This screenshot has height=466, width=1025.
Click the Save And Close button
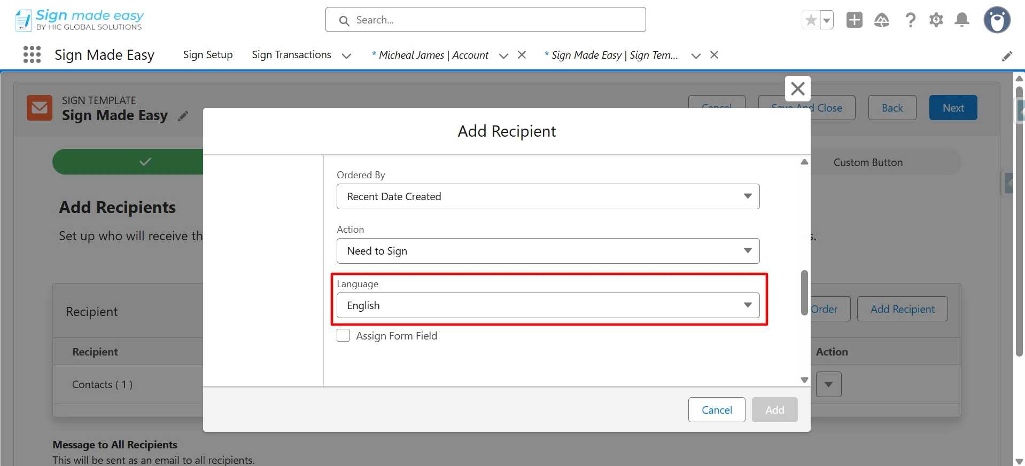point(806,108)
